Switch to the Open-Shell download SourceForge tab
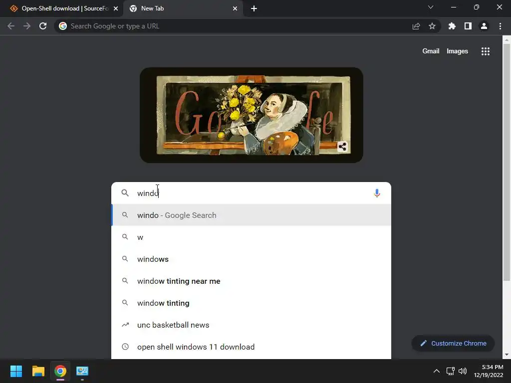 (61, 8)
